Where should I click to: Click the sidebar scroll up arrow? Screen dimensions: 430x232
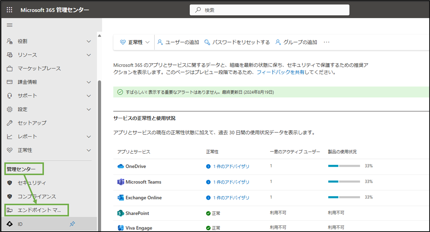(99, 36)
